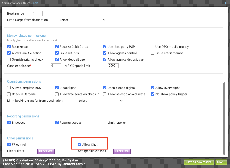Enable Use DPO mobile money

click(x=153, y=47)
